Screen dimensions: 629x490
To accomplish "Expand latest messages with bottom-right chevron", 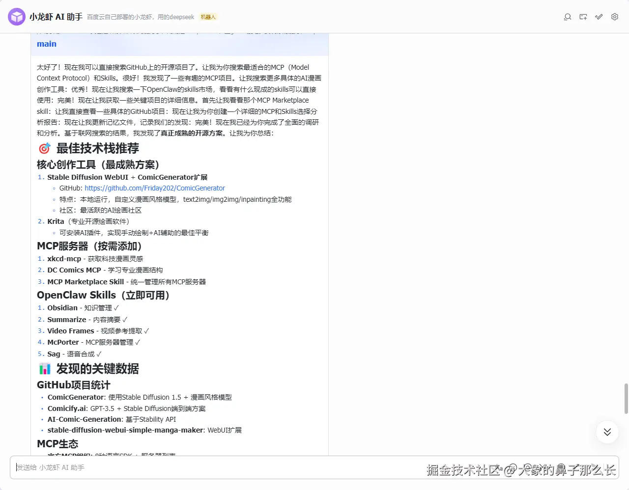I will 607,432.
